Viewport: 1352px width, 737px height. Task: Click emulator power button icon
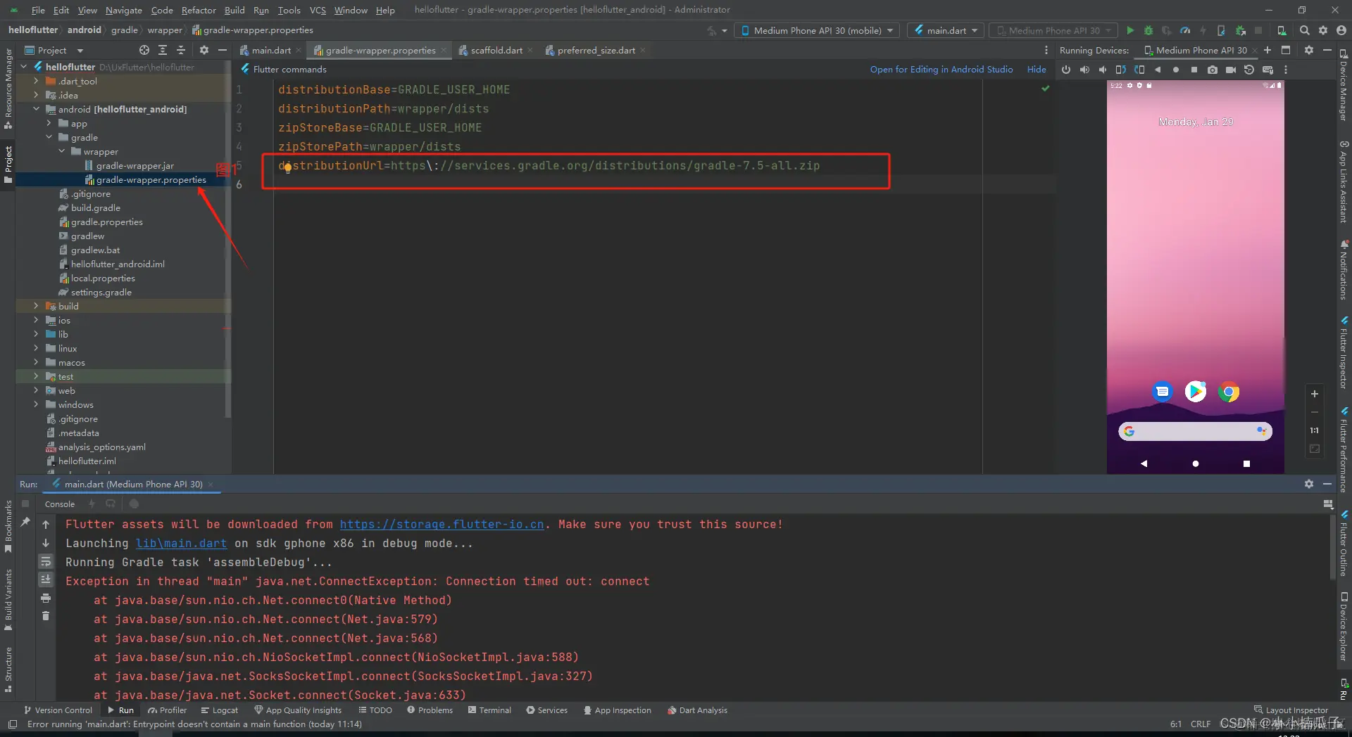tap(1066, 69)
